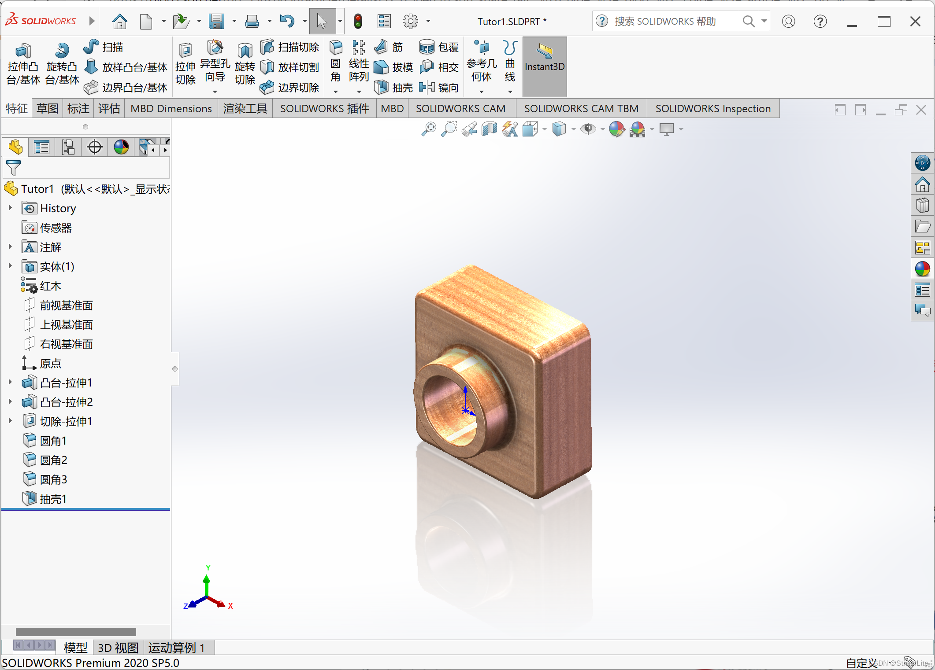
Task: Open the 运动算例 1 bottom tab
Action: pos(176,648)
